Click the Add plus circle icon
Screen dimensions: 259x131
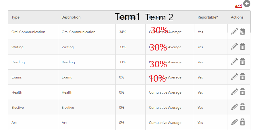coord(247,4)
